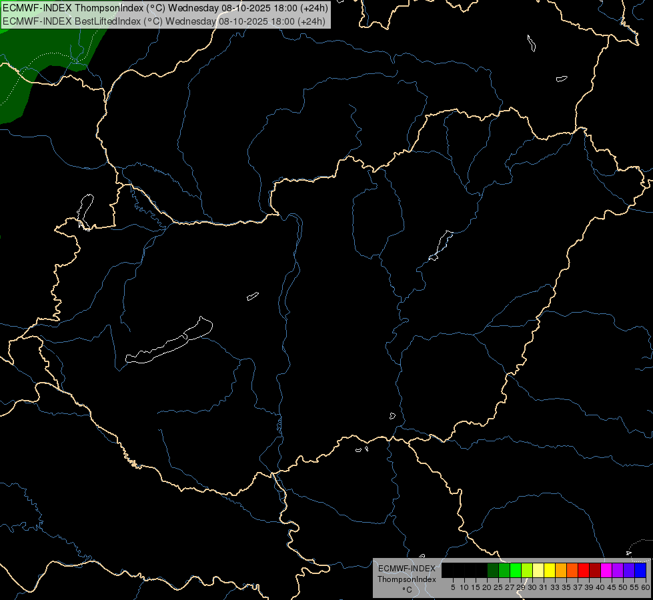Click legend tick value 35
This screenshot has width=653, height=600.
click(566, 587)
